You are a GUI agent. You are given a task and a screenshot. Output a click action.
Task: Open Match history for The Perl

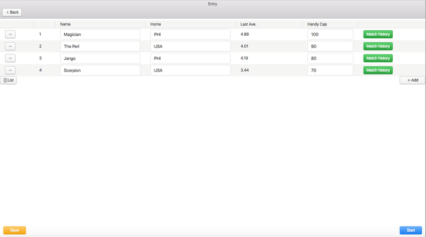[378, 46]
